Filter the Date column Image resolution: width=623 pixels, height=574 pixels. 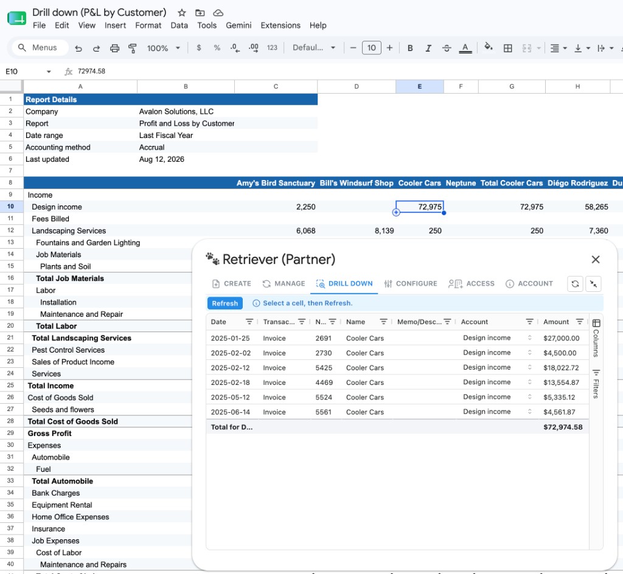pyautogui.click(x=249, y=322)
